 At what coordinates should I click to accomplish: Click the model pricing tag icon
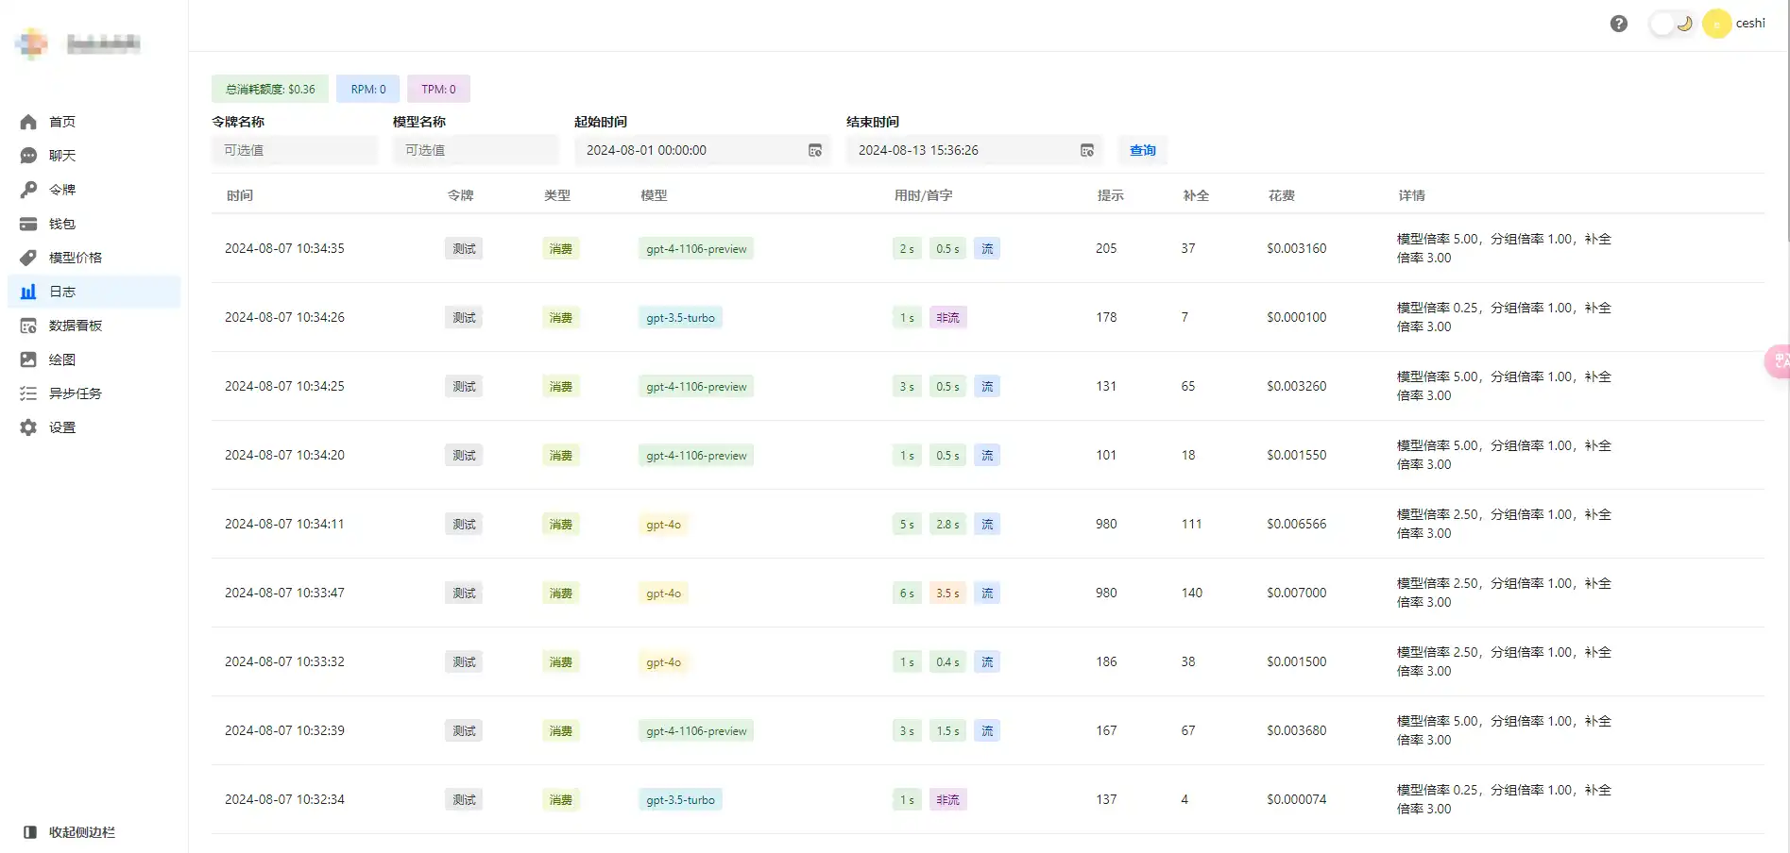coord(28,258)
